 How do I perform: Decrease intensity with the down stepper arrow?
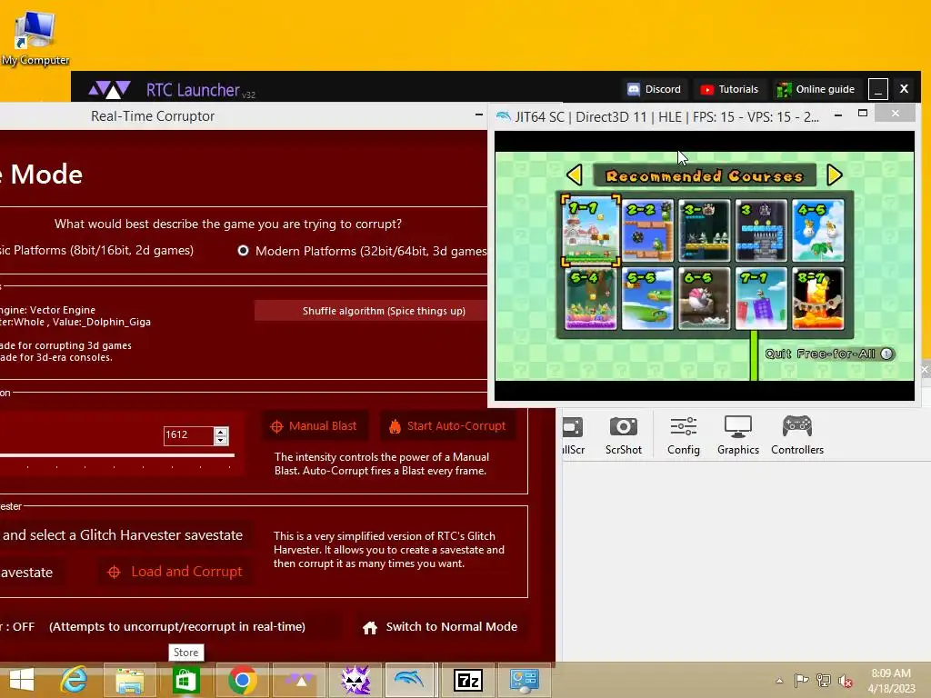(x=221, y=441)
